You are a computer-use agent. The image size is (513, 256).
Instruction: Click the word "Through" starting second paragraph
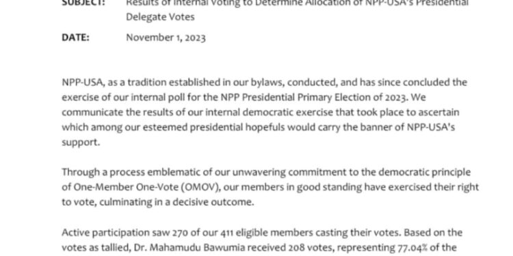tap(77, 173)
